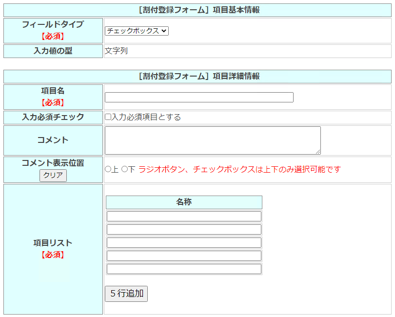
Task: Click the 文字列 value text
Action: (x=116, y=51)
